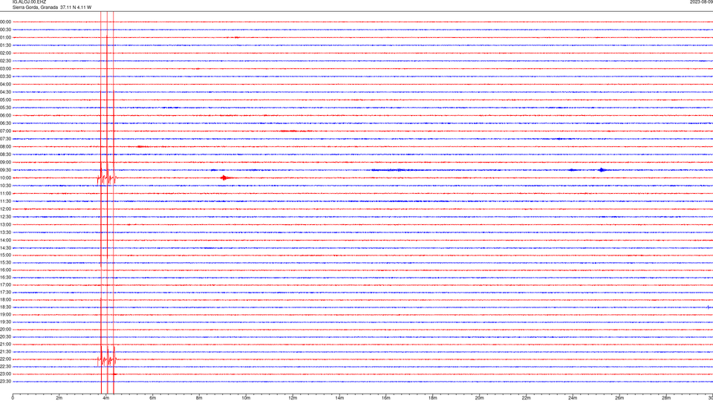Click the small red event on 08:00 trace
Image resolution: width=713 pixels, height=401 pixels.
point(142,146)
